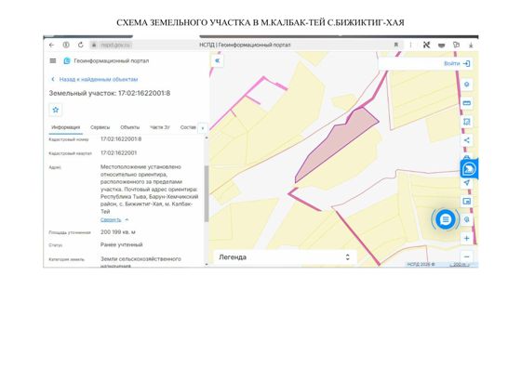The height and width of the screenshot is (368, 521).
Task: Click the info panel vertical scrollbar
Action: click(207, 193)
